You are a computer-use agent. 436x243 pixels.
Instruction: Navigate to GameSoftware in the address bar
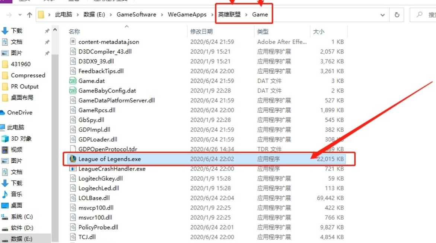point(136,14)
